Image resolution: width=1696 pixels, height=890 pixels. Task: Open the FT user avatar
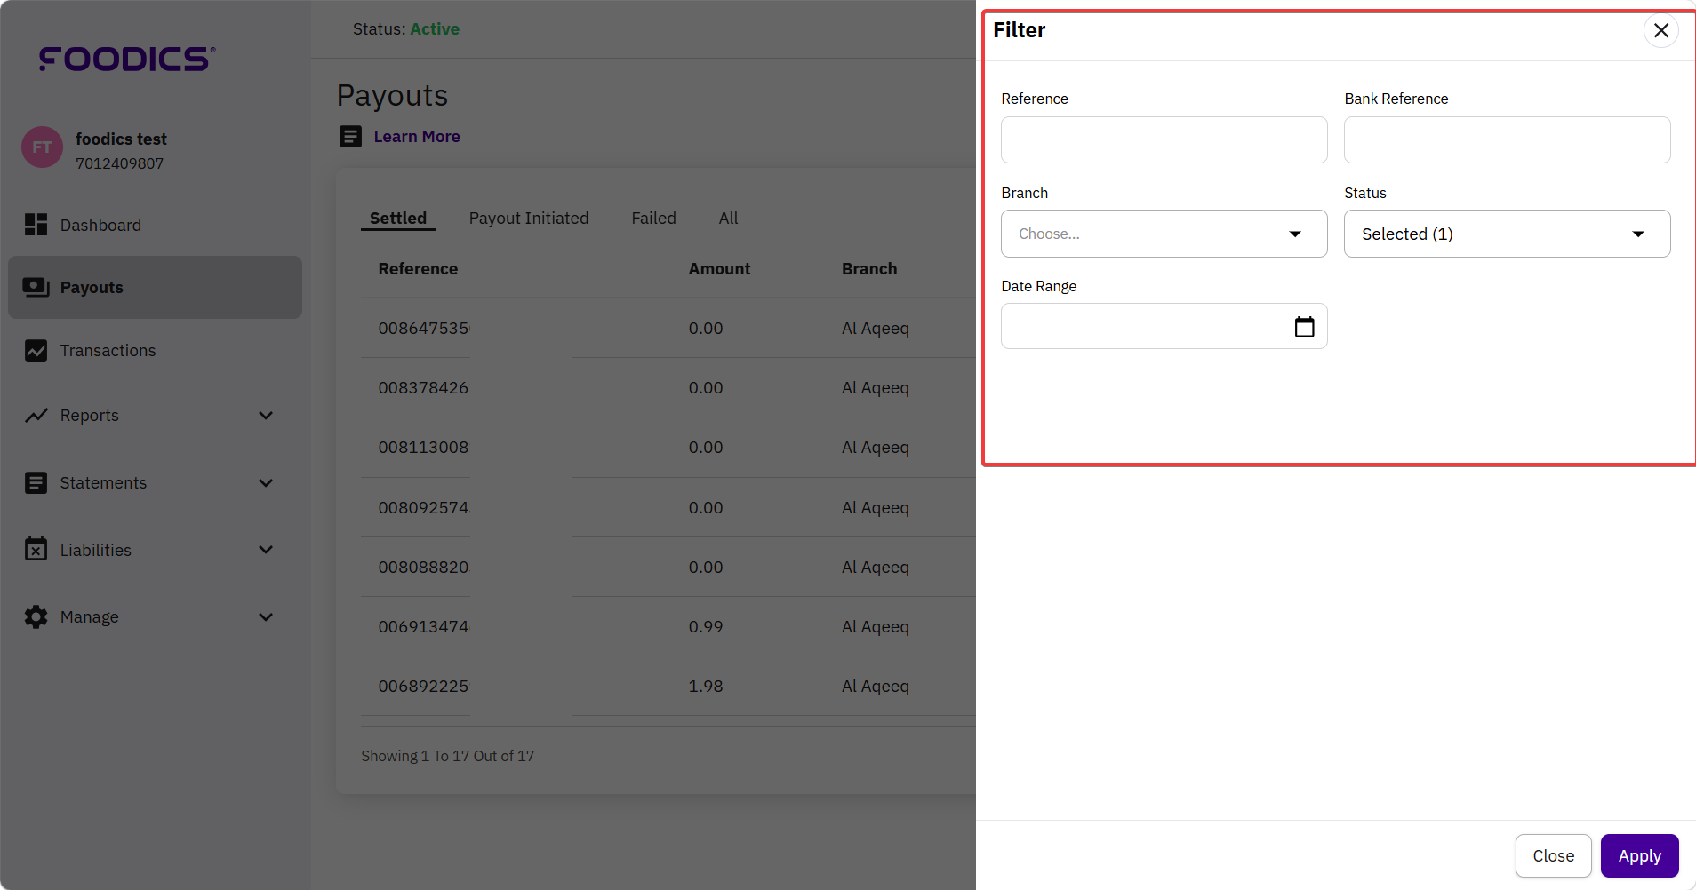42,147
